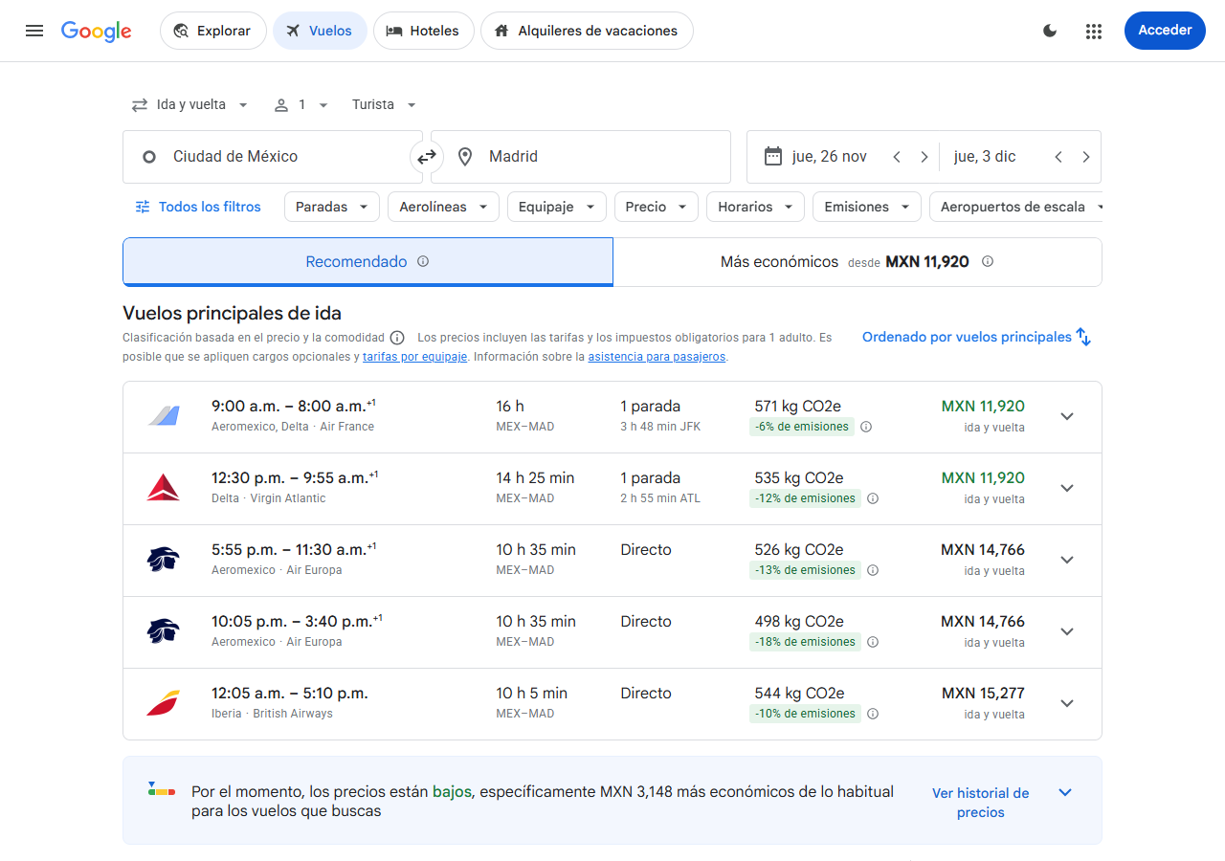1225x861 pixels.
Task: Click Aeromexico logo on 5:55 p.m. flight
Action: [164, 560]
